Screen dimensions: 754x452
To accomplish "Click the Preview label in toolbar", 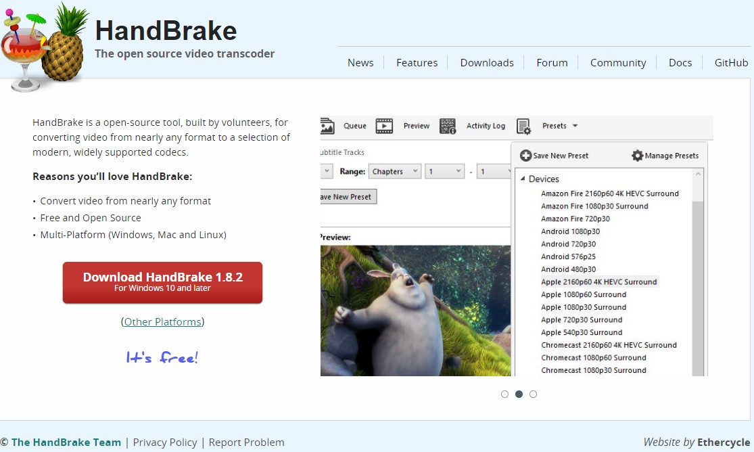I will click(417, 126).
